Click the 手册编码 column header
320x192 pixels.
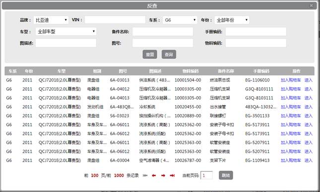click(261, 71)
